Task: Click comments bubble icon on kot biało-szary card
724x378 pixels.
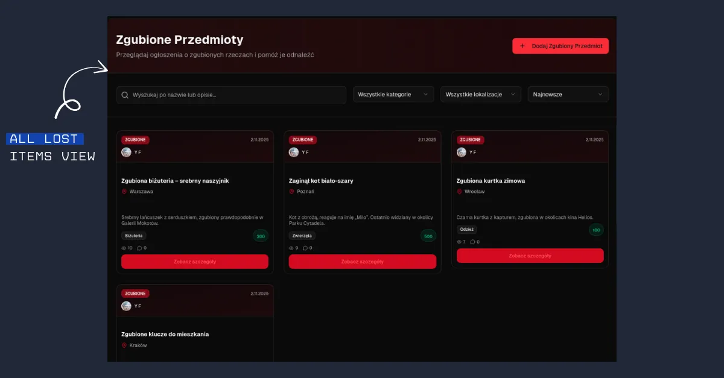Action: 305,248
